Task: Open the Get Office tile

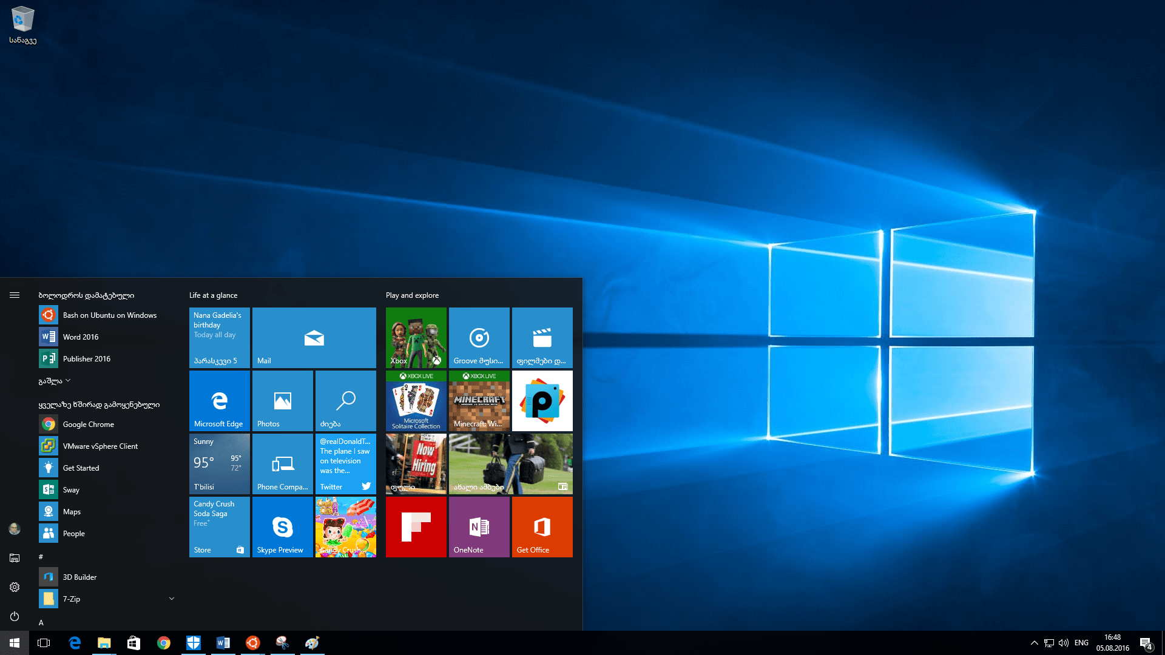Action: click(x=542, y=526)
